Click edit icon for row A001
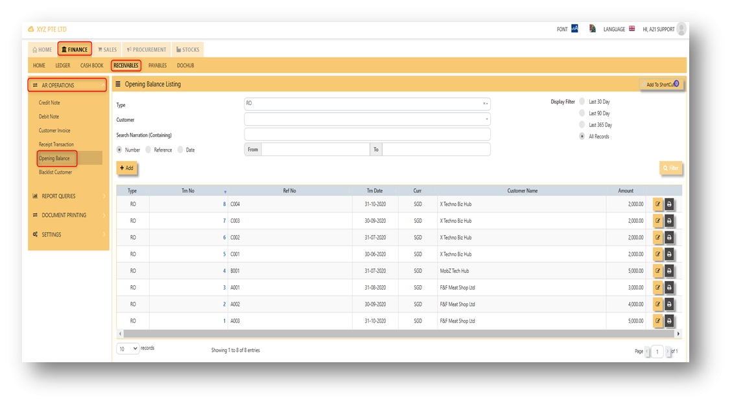Screen dimensions: 732x405 tap(658, 288)
